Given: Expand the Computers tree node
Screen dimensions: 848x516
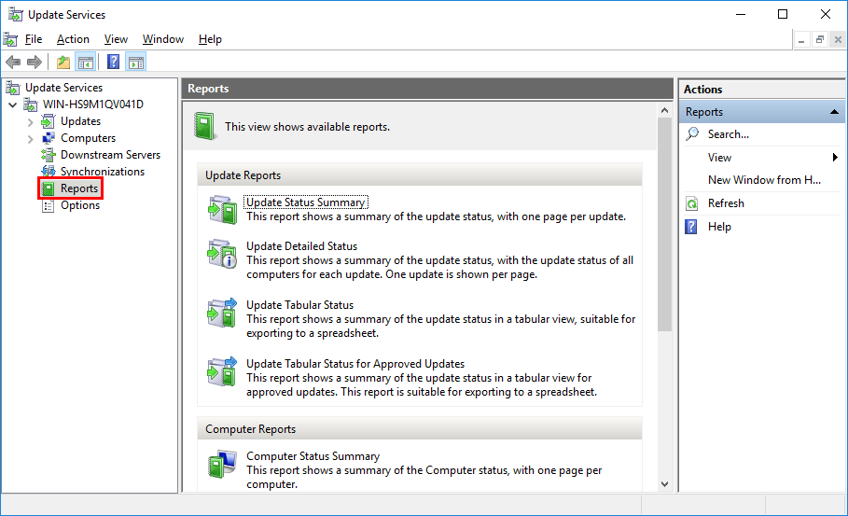Looking at the screenshot, I should [x=30, y=139].
